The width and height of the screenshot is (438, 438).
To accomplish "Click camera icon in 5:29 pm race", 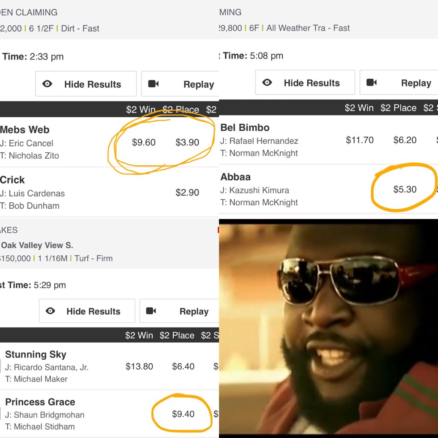I will point(151,311).
